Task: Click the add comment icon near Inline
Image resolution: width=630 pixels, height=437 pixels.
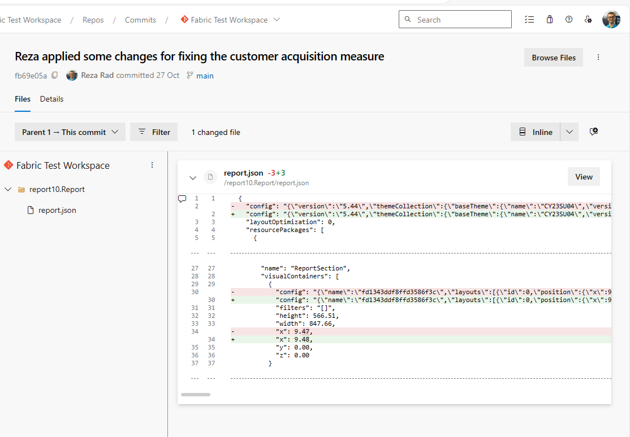Action: click(x=593, y=132)
